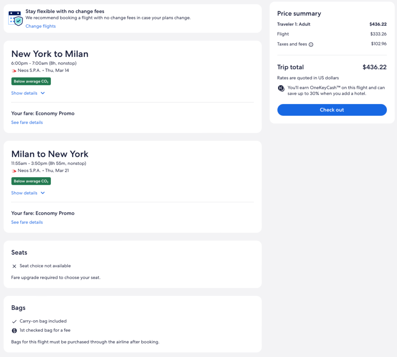
Task: Click Below average CO₂ badge on return flight
Action: pos(31,181)
